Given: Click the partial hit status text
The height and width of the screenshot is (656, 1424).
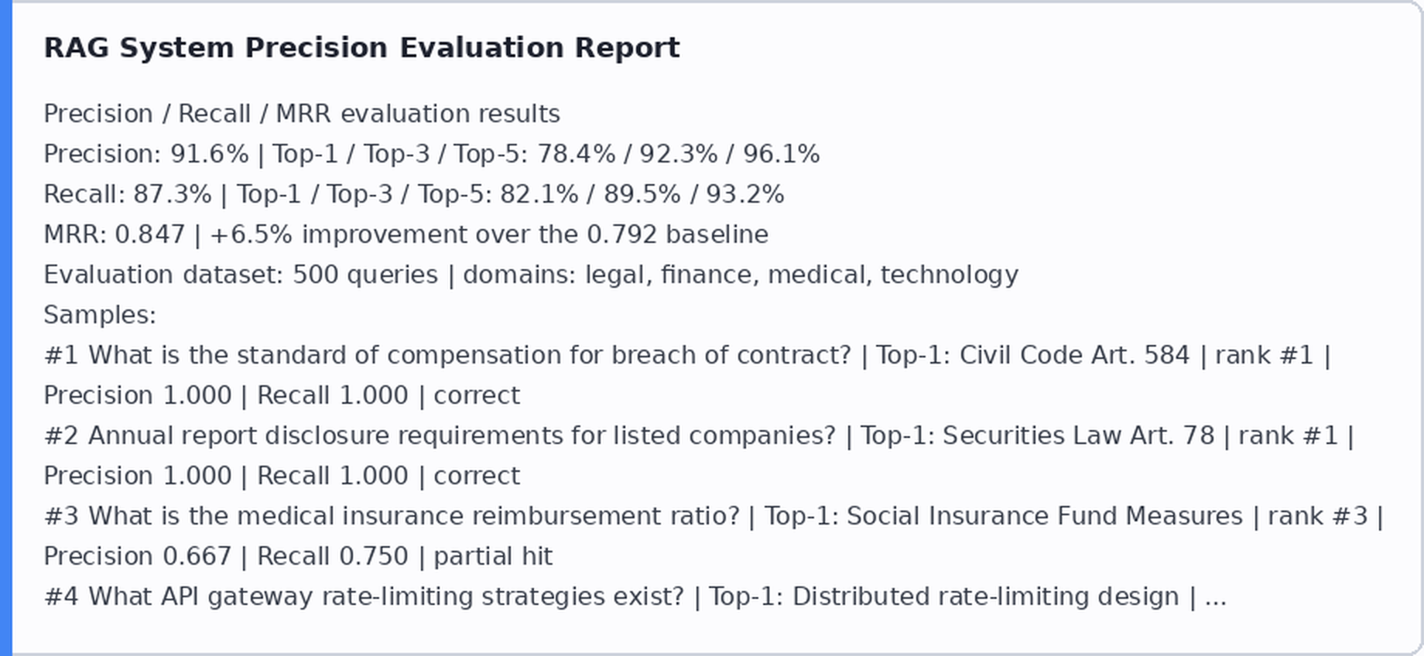Looking at the screenshot, I should (493, 556).
